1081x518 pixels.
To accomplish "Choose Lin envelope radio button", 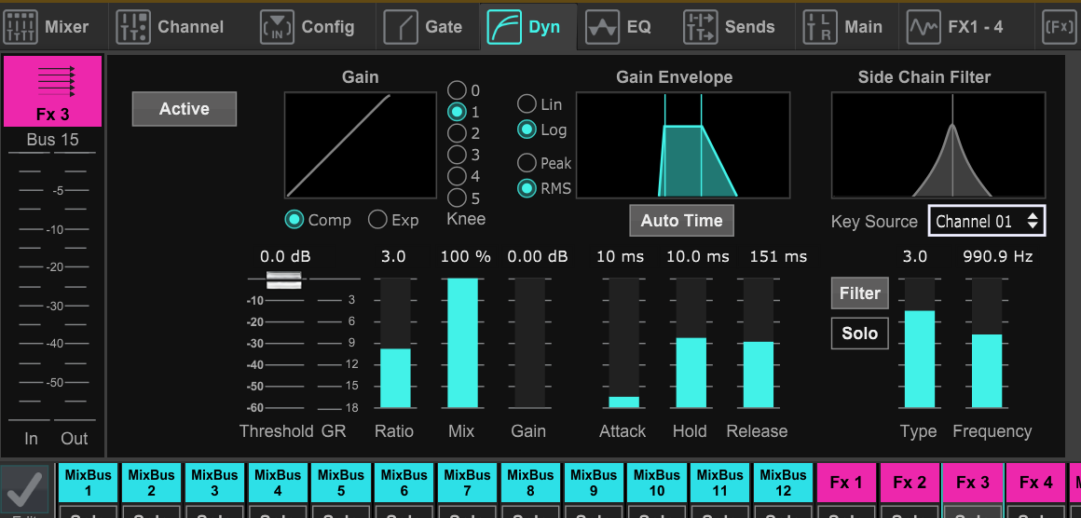I will coord(527,104).
